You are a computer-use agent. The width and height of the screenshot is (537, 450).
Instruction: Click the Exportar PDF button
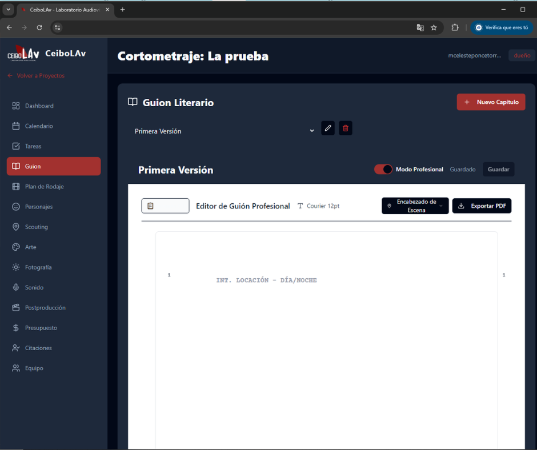tap(482, 206)
